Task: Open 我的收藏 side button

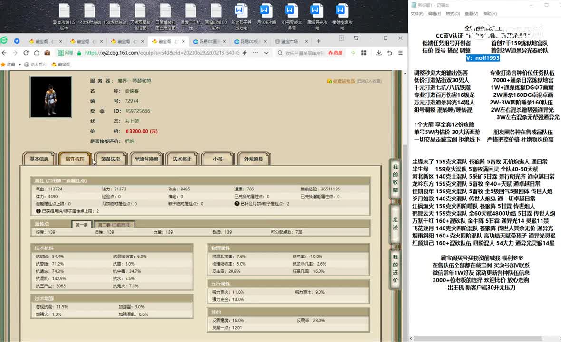Action: [396, 178]
